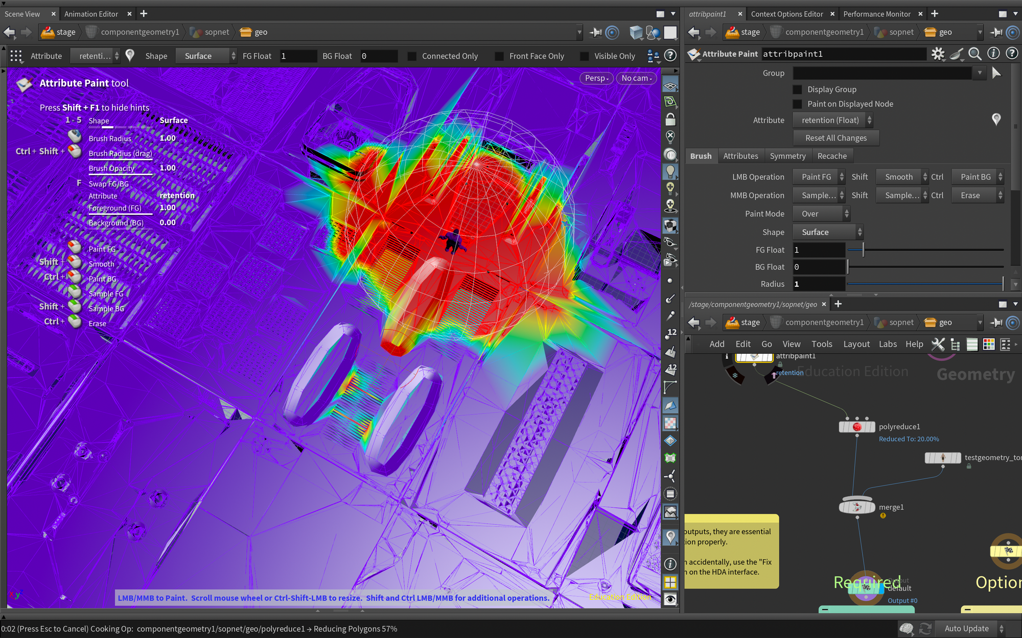This screenshot has width=1022, height=638.
Task: Click the node info icon beside the help icon
Action: pos(993,54)
